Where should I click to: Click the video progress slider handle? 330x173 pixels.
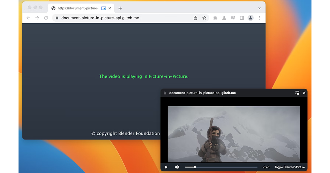(195, 167)
